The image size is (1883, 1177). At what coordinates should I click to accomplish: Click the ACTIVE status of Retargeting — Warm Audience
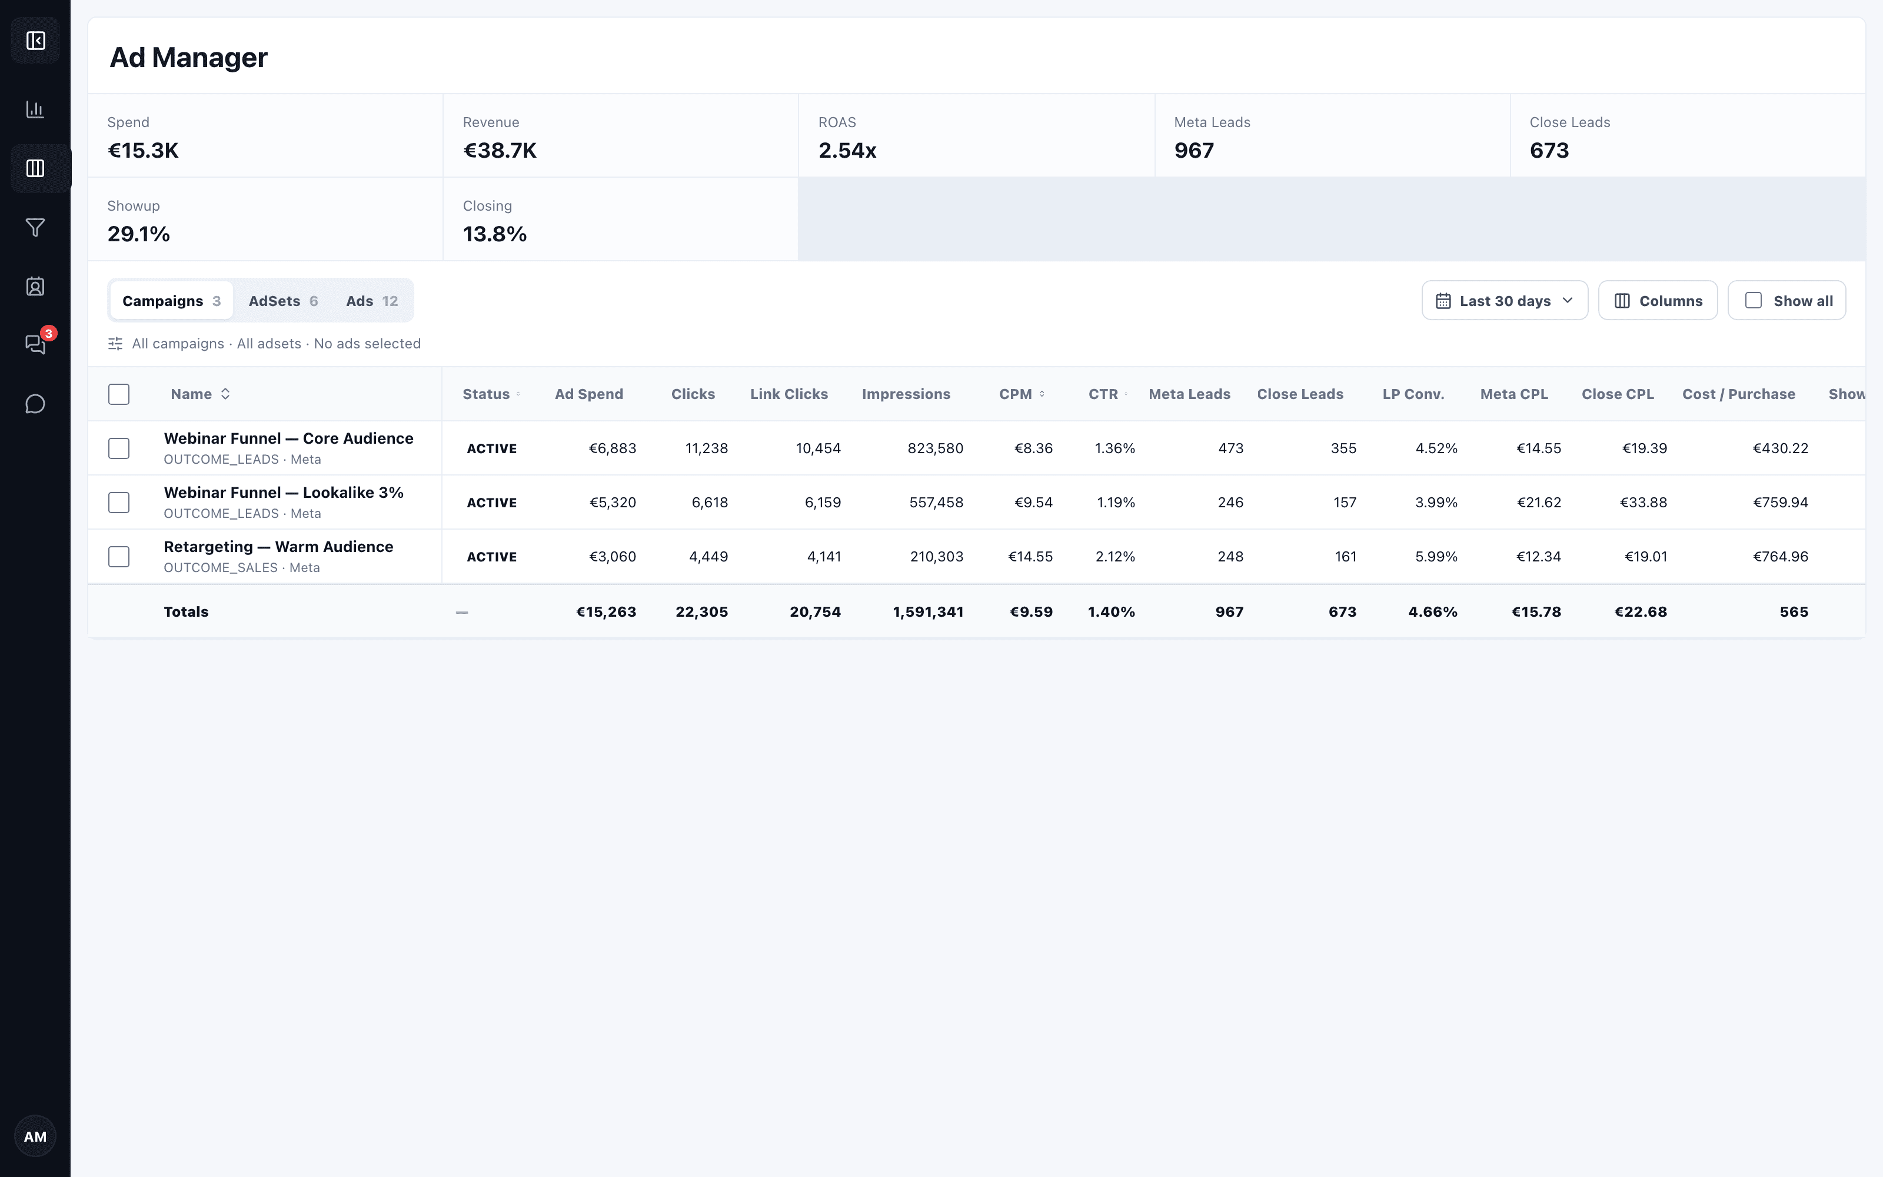(492, 557)
